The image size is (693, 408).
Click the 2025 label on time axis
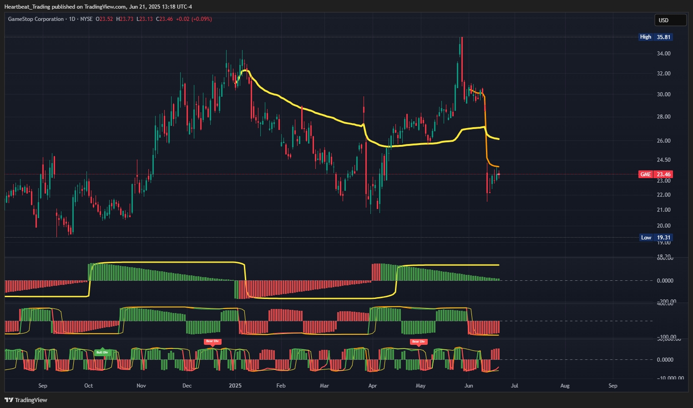click(x=235, y=386)
